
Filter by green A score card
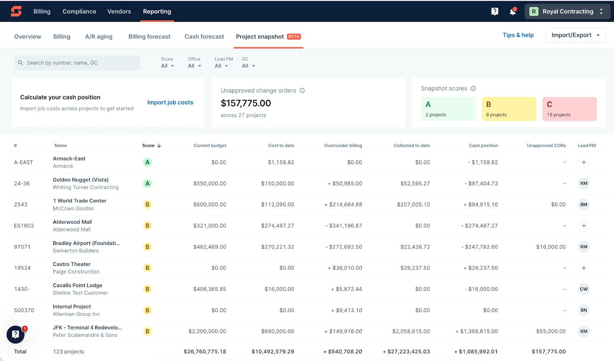448,109
